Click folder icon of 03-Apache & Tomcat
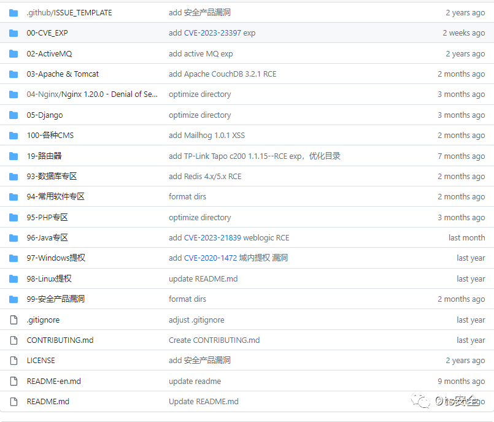Viewport: 494px width, 422px height. tap(14, 74)
